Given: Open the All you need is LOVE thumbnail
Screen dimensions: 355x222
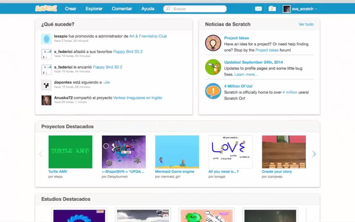Looking at the screenshot, I should [231, 152].
